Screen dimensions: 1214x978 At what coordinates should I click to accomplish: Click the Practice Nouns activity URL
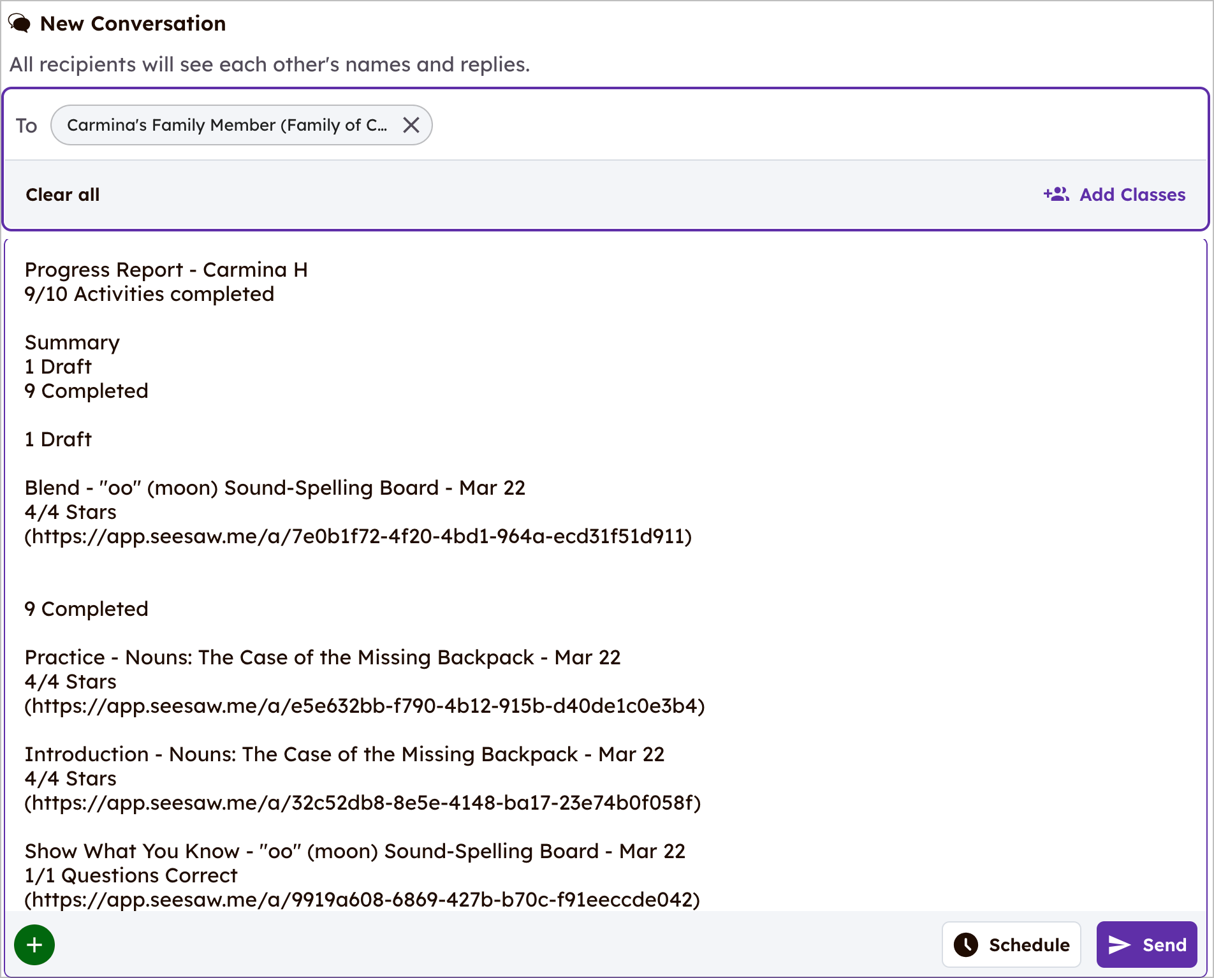click(364, 706)
